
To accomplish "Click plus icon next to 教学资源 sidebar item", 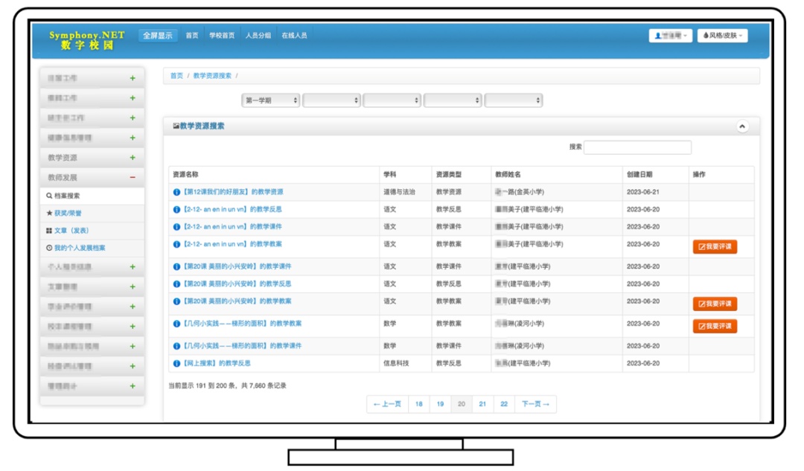I will pos(133,158).
